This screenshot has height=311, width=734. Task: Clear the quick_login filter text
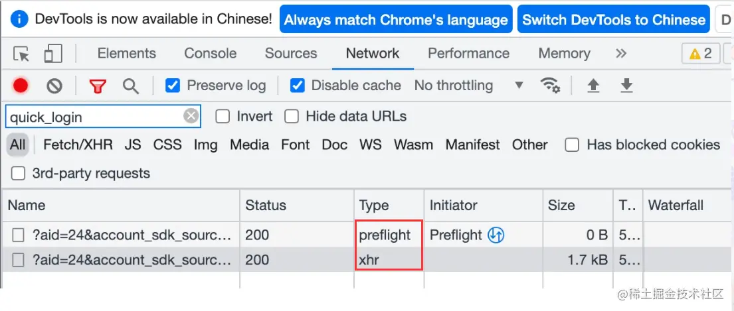coord(191,117)
